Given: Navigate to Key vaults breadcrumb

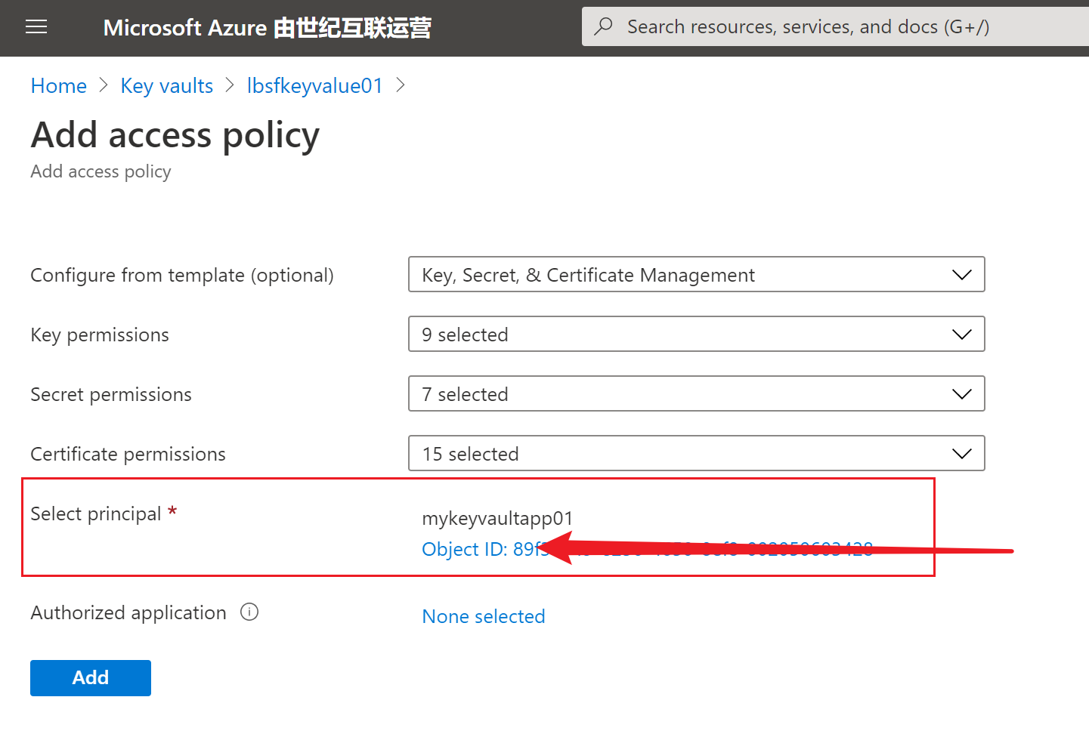Looking at the screenshot, I should coord(167,86).
